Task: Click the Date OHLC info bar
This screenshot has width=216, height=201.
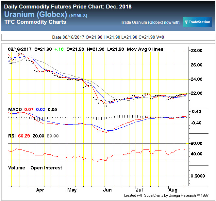Action: pos(108,37)
